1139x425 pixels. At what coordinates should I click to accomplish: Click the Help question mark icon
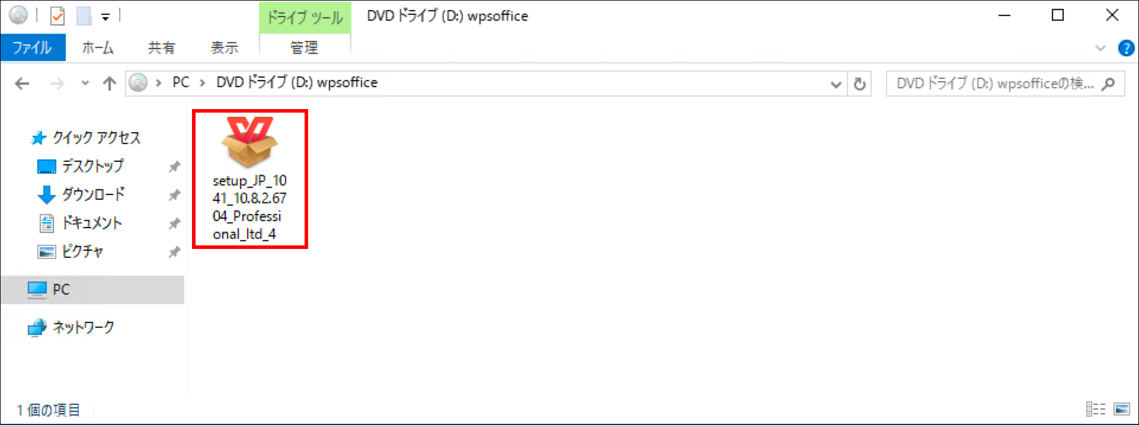(1126, 48)
